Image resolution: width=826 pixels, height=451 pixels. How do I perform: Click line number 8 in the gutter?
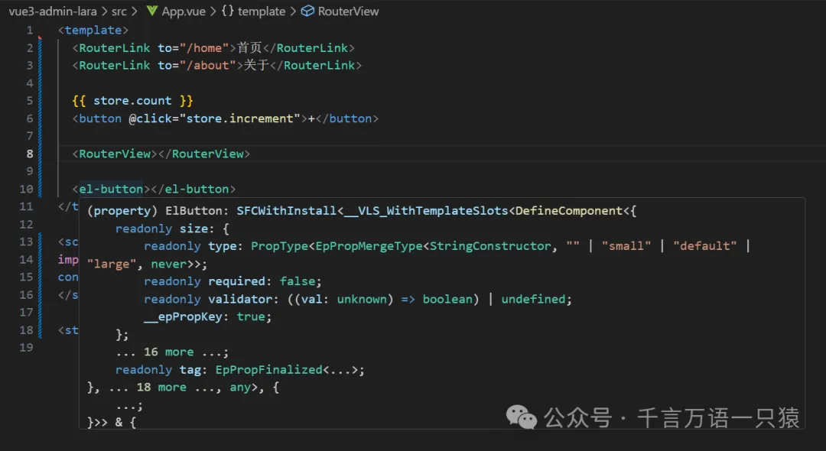[30, 154]
